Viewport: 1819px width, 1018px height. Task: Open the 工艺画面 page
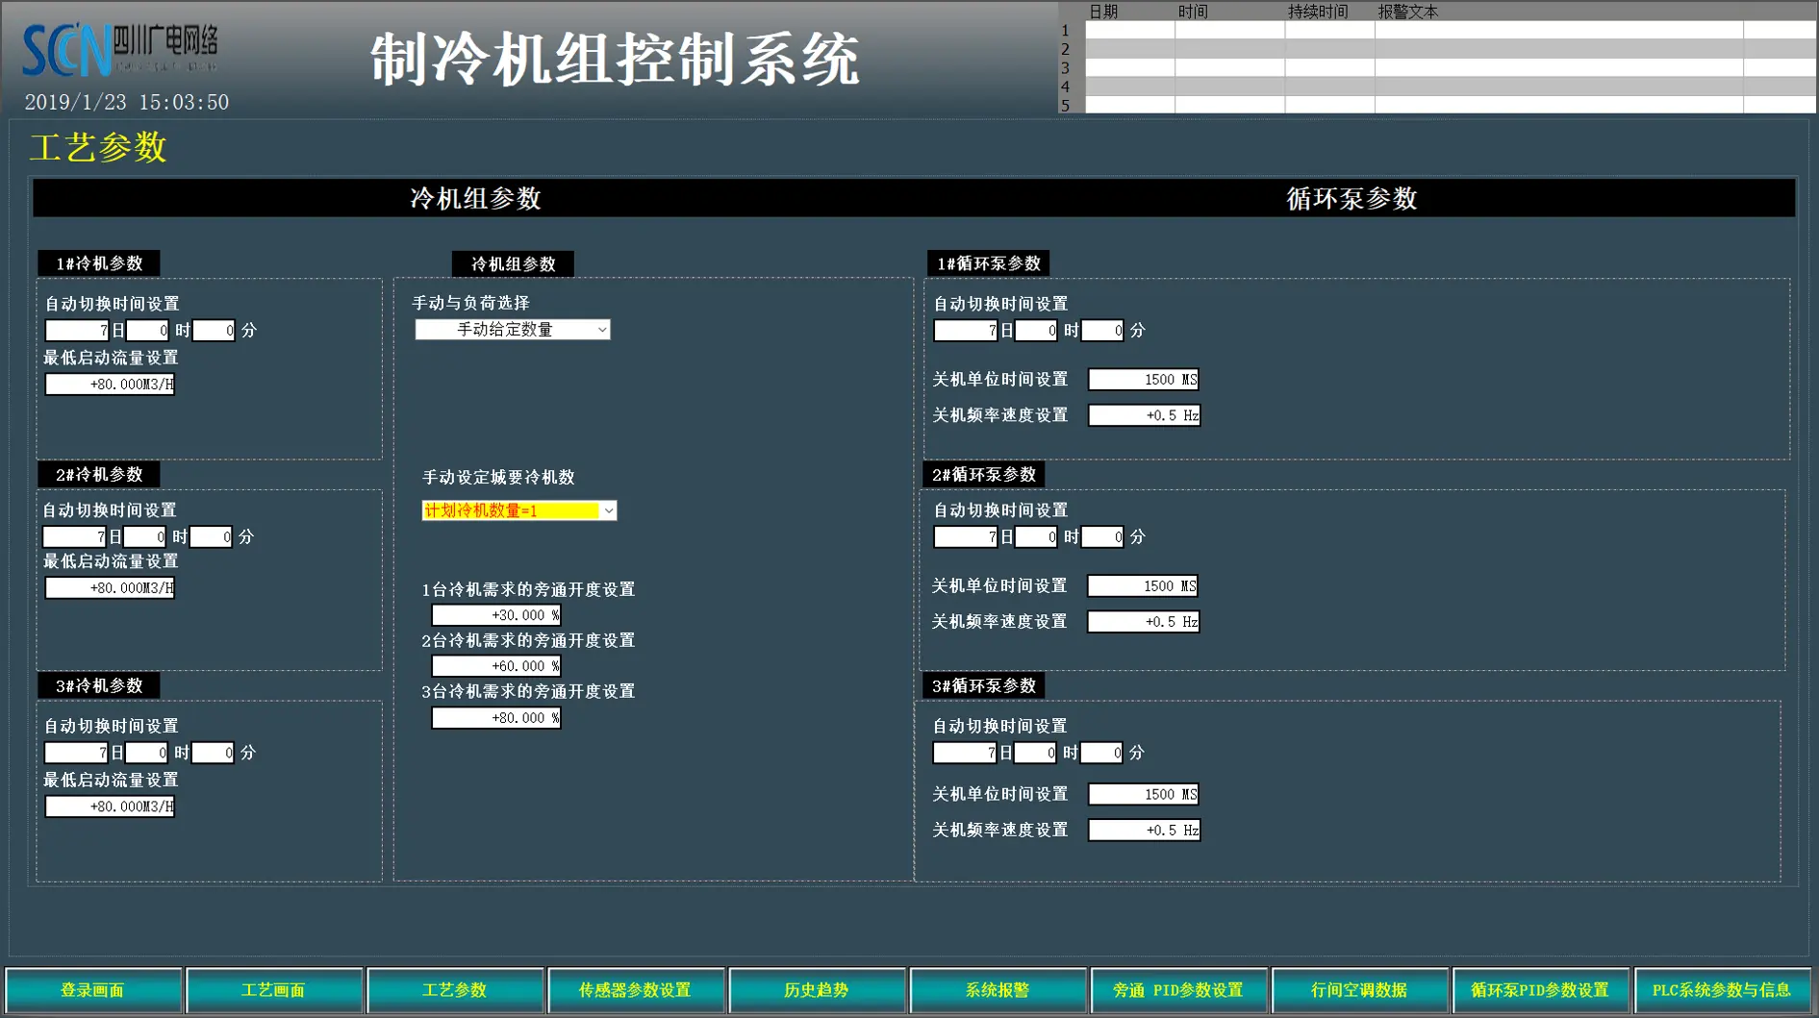coord(274,990)
